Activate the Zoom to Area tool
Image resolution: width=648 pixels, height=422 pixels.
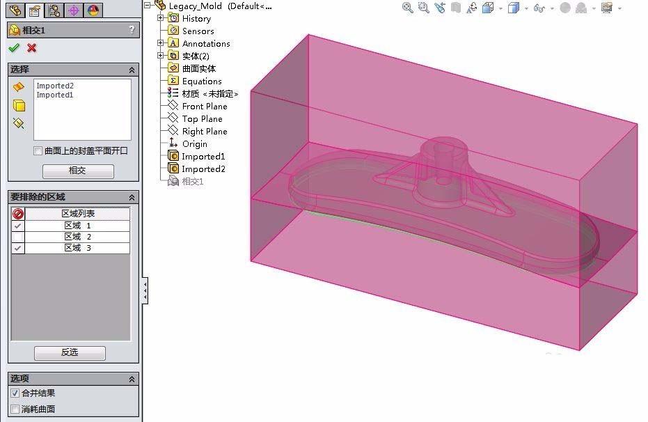click(x=422, y=8)
